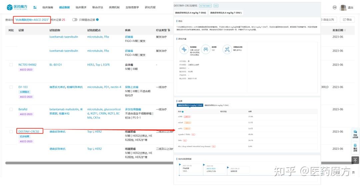Screen dimensions: 360x186
Task: Click info icon next to 只看精选证据
Action: (x=97, y=20)
